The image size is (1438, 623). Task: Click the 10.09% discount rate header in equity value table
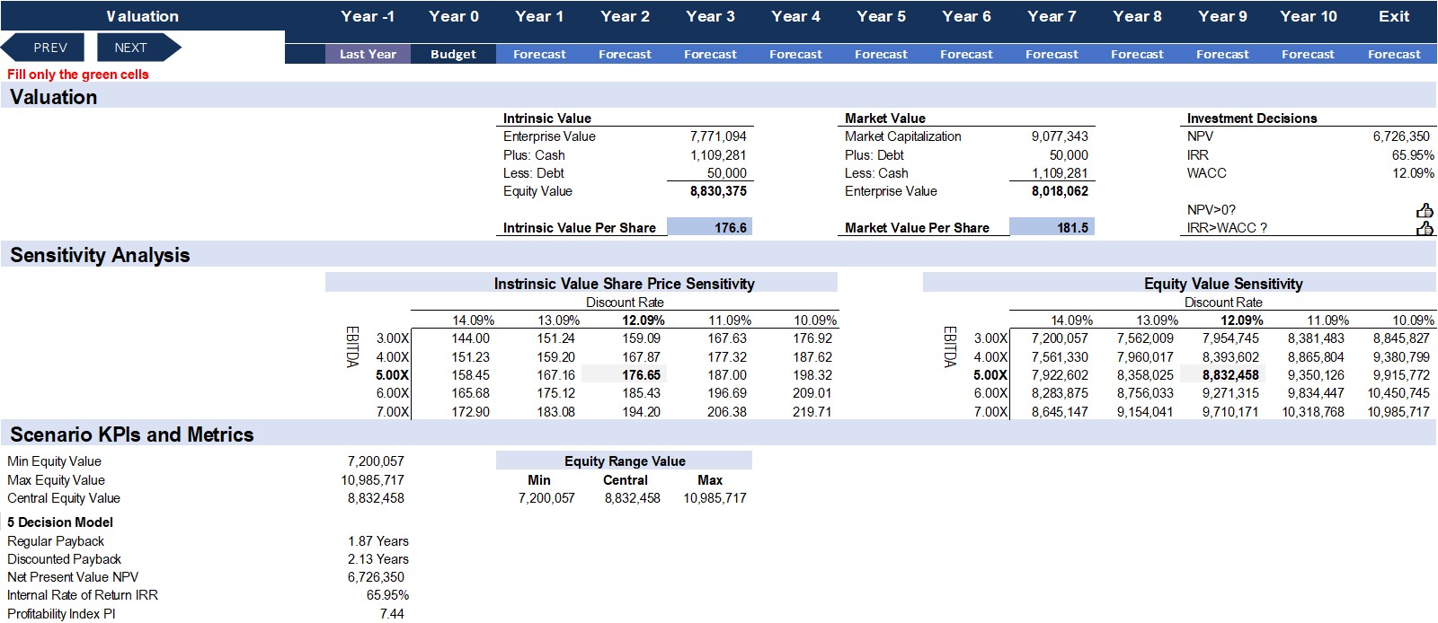pos(1413,320)
